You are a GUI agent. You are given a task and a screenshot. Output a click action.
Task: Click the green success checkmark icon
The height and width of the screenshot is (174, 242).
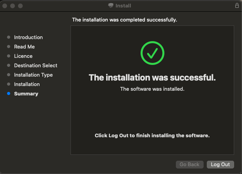click(152, 52)
